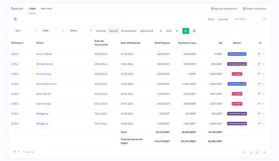Image resolution: width=279 pixels, height=161 pixels.
Task: Expand action dropdown arrow for invoice 2025-6
Action: pos(263,74)
